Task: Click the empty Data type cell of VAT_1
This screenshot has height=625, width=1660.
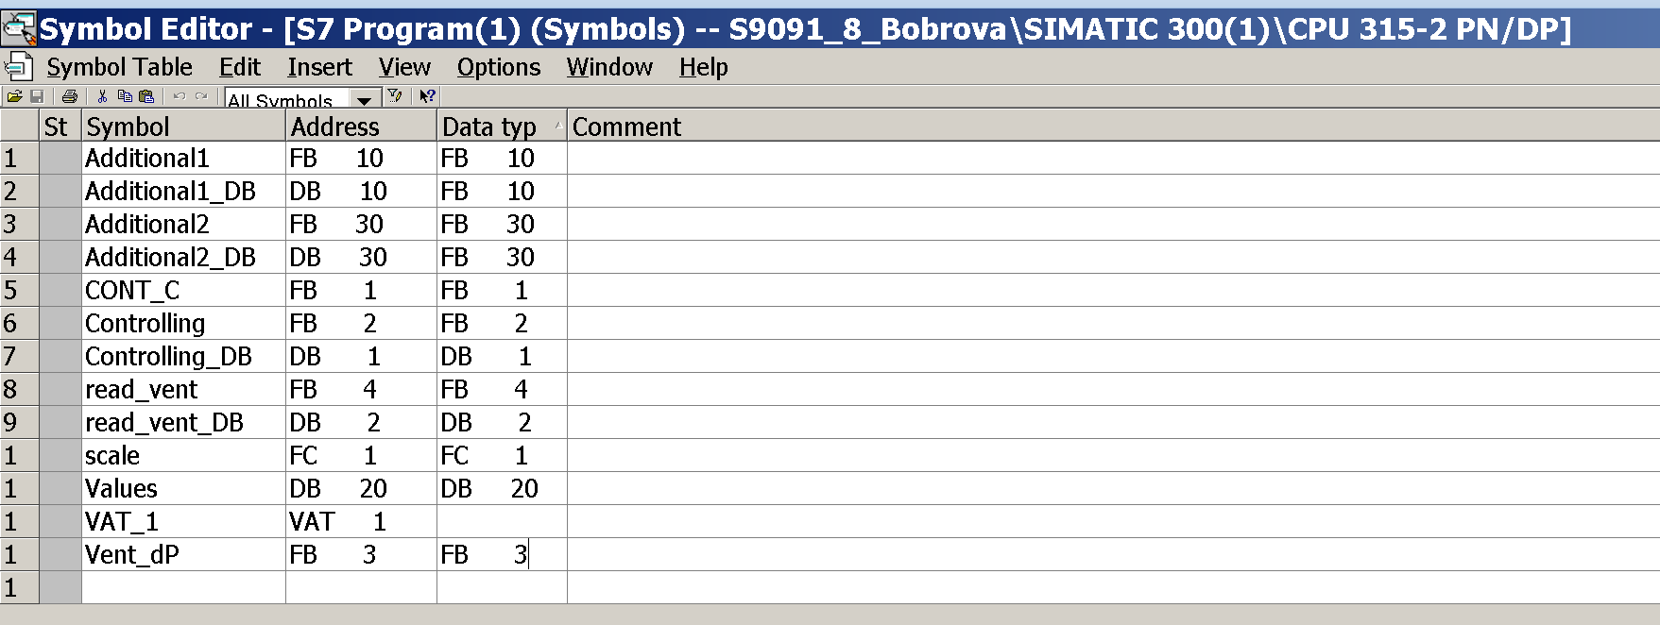Action: (502, 521)
